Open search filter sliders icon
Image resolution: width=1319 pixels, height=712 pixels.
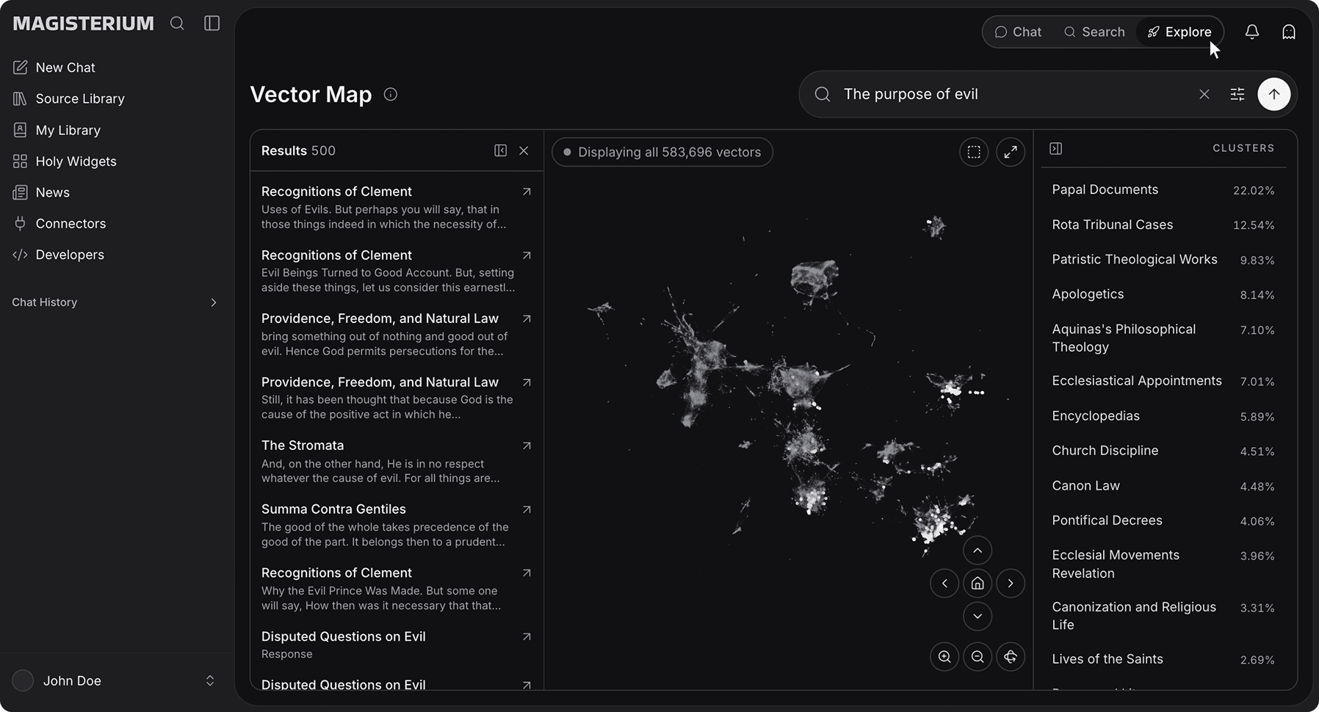coord(1237,94)
